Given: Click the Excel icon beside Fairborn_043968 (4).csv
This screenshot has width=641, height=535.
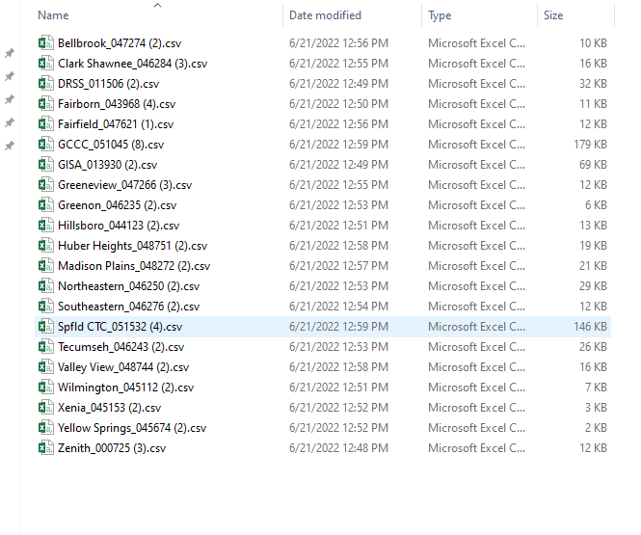Looking at the screenshot, I should [46, 104].
